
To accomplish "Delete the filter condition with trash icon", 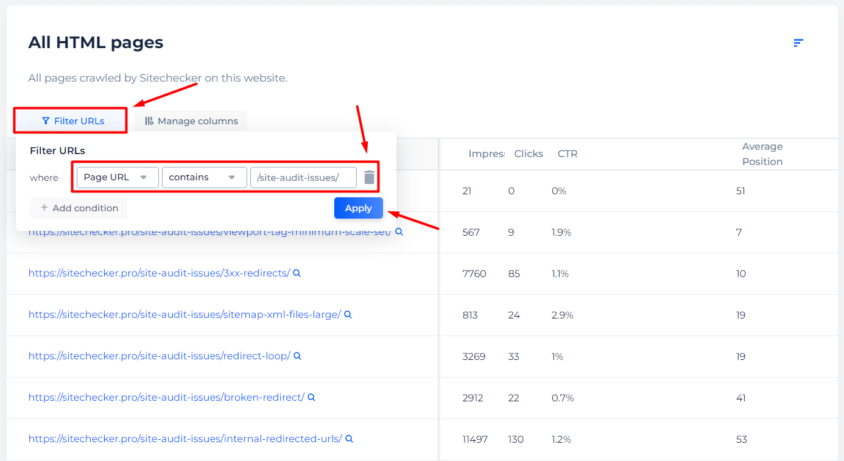I will (369, 177).
